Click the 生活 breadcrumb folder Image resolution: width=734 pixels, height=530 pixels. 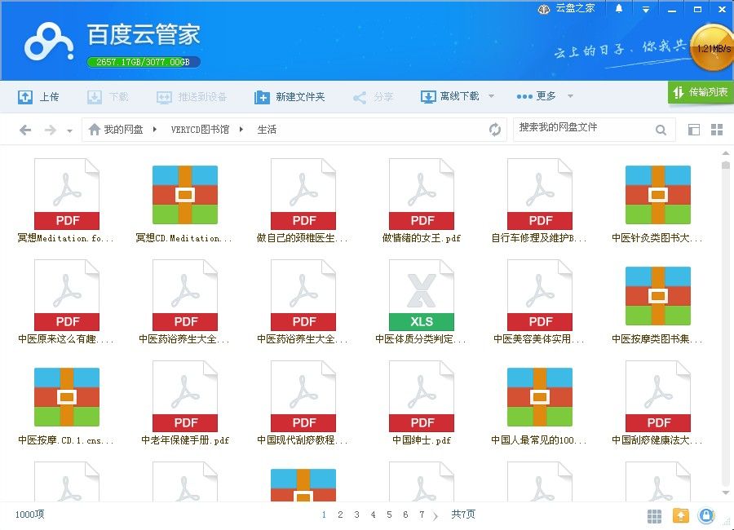coord(267,130)
